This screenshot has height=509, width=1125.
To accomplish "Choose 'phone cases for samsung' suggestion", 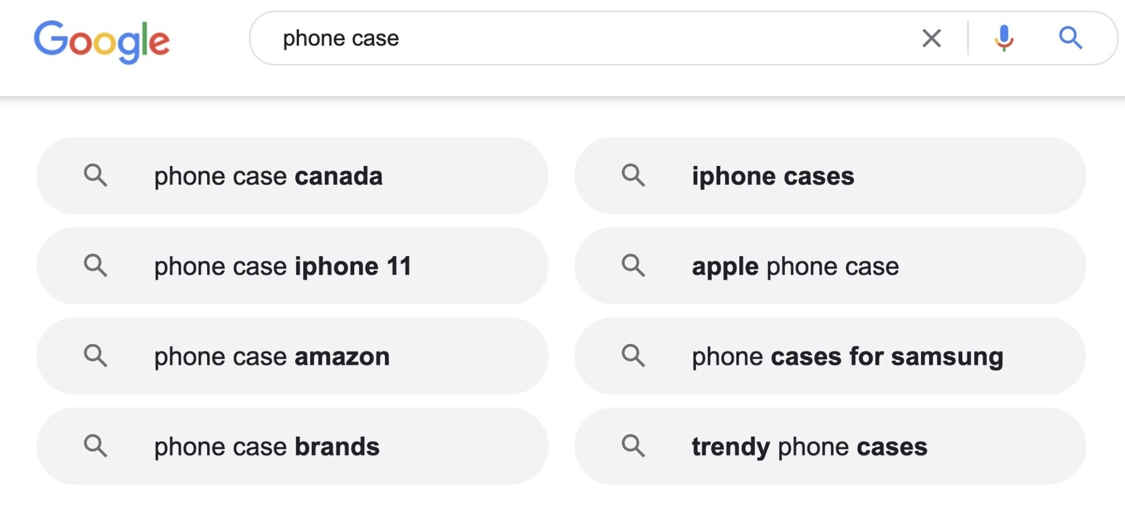I will coord(830,356).
